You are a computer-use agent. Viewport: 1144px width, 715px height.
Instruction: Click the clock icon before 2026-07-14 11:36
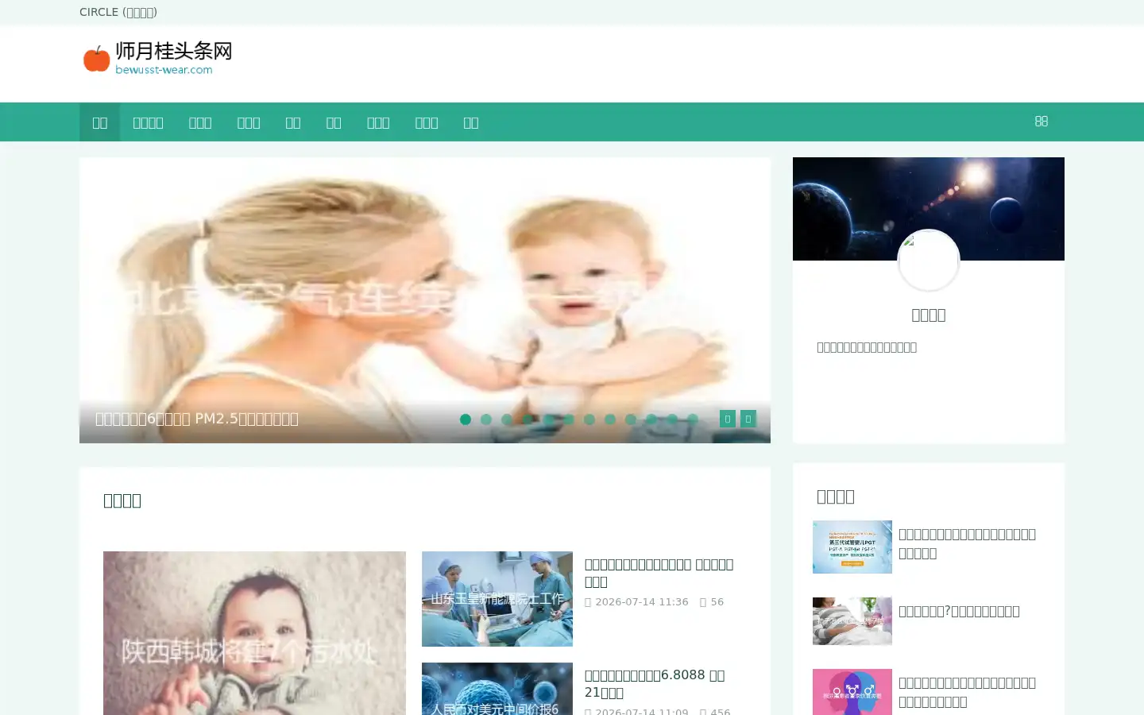588,602
